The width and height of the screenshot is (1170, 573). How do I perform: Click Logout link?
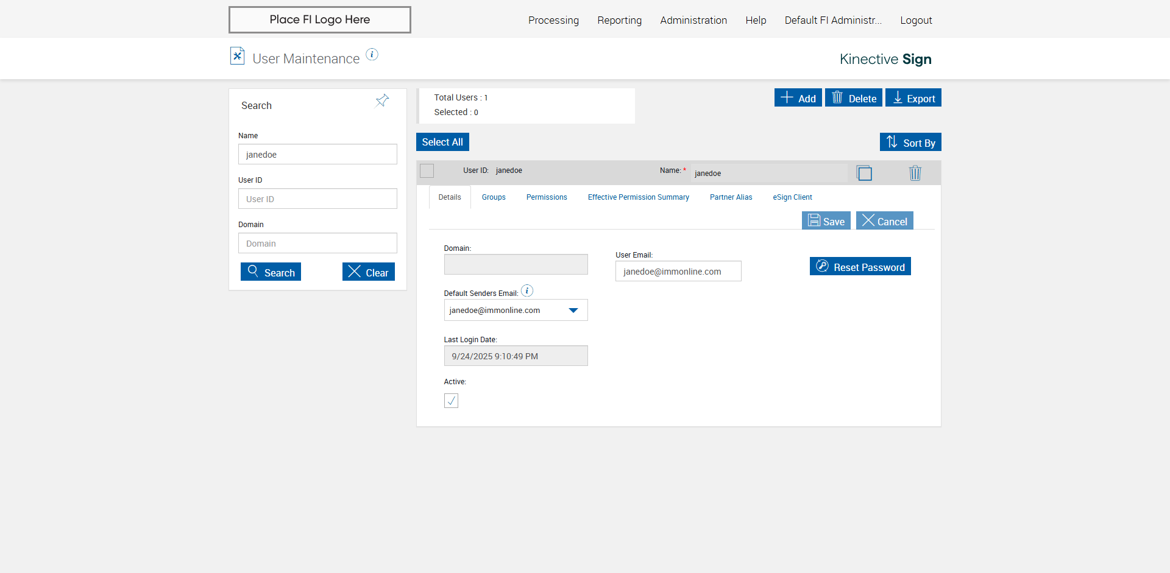(x=916, y=20)
